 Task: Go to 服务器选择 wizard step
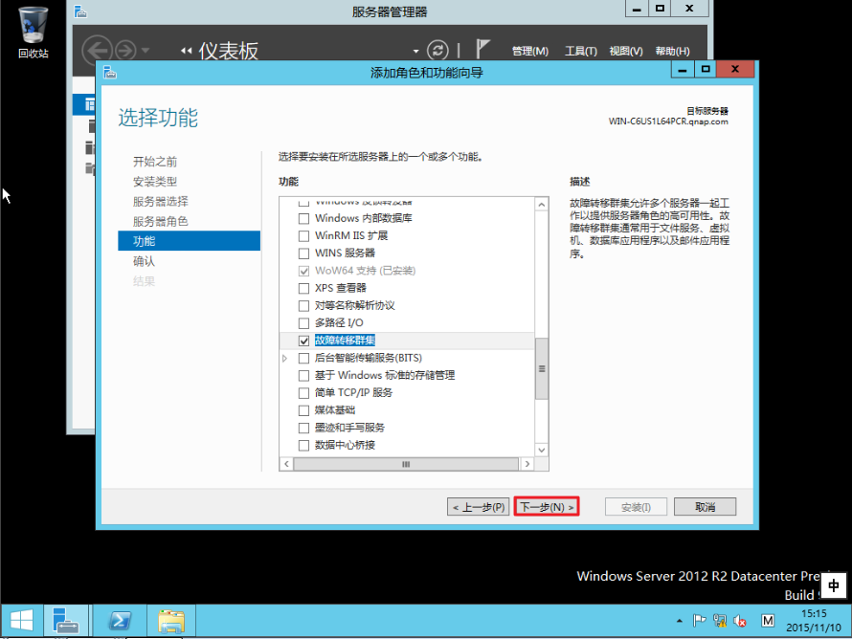pyautogui.click(x=160, y=202)
